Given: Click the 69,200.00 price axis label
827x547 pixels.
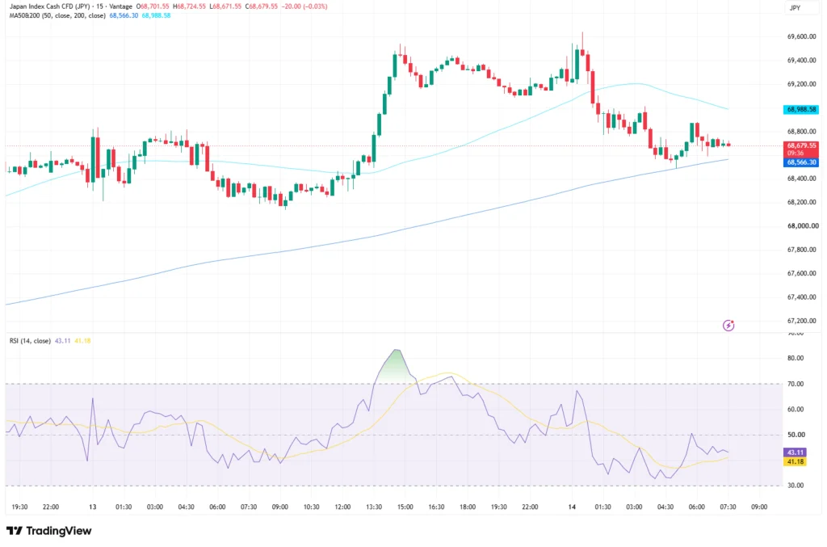Looking at the screenshot, I should [802, 84].
